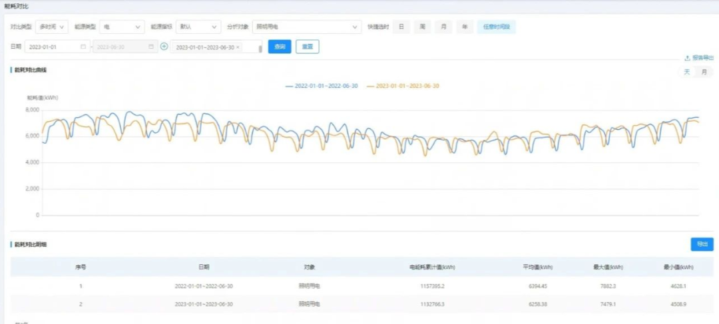Open calendar icon in end date field
719x324 pixels.
pyautogui.click(x=151, y=47)
